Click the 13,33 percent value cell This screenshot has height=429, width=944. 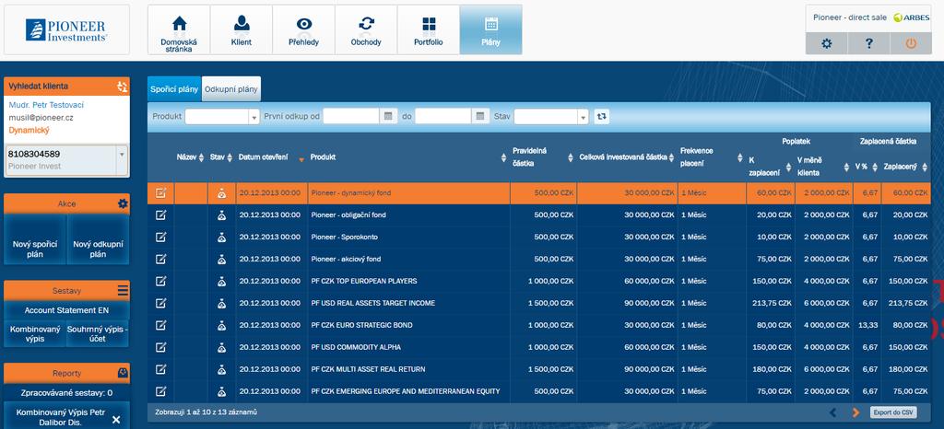coord(867,325)
